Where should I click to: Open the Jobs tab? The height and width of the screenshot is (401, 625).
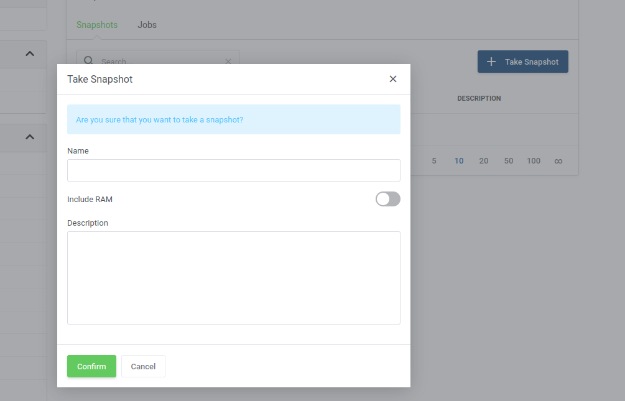coord(147,25)
